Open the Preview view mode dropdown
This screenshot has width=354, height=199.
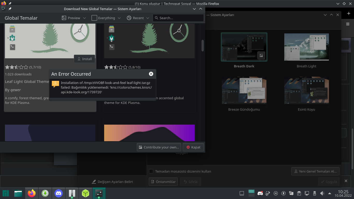coord(74,18)
